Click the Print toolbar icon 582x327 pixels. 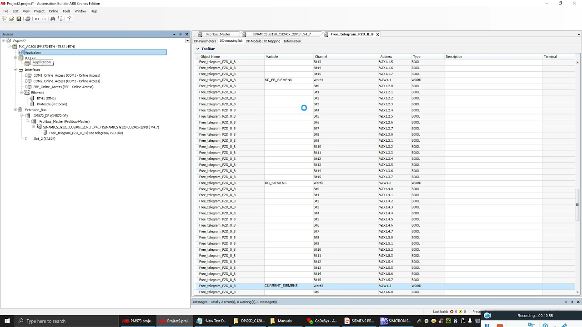coord(28,19)
